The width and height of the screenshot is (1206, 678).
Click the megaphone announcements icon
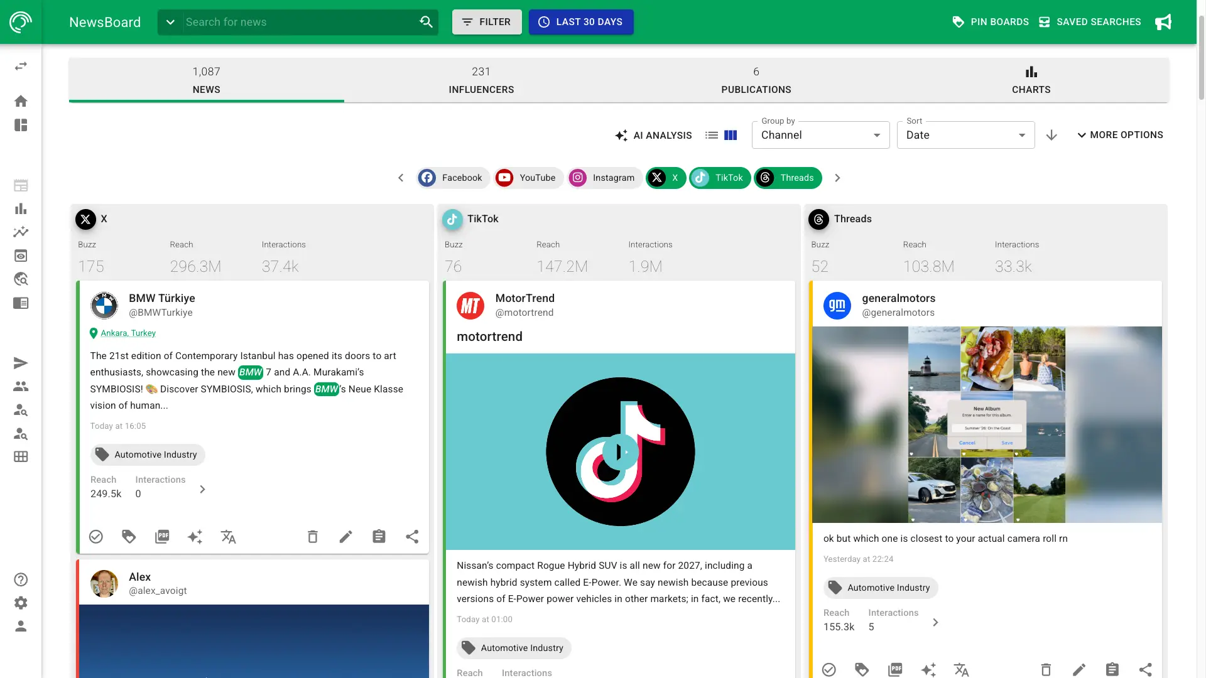(x=1163, y=22)
